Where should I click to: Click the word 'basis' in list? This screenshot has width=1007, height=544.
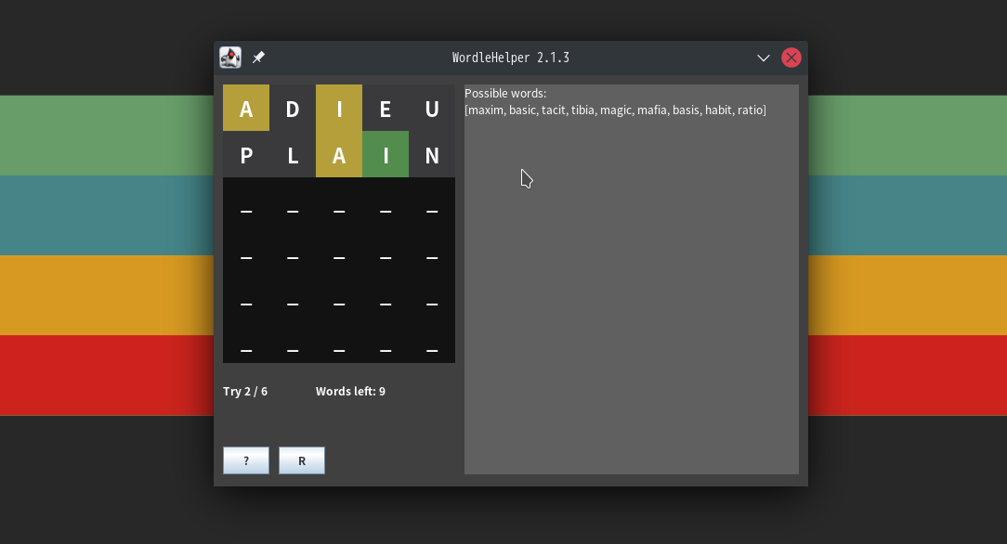(x=687, y=110)
